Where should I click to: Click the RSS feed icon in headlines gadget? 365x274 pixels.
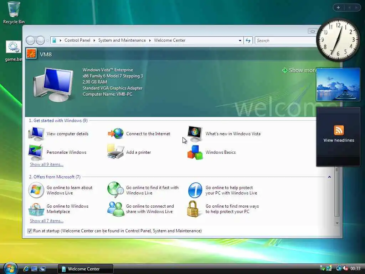pyautogui.click(x=339, y=130)
